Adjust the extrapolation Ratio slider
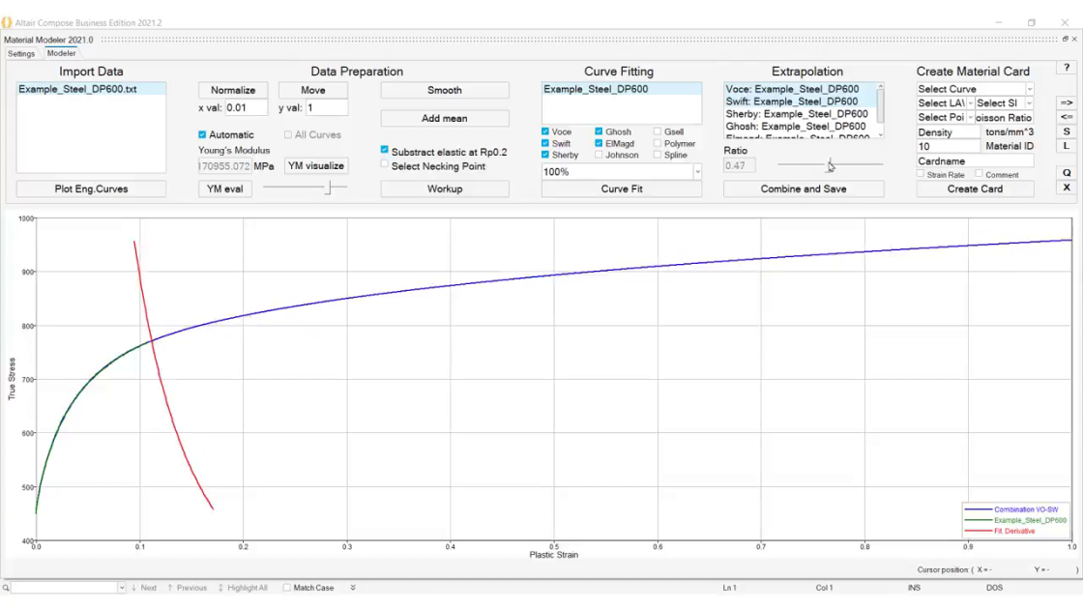 click(830, 165)
